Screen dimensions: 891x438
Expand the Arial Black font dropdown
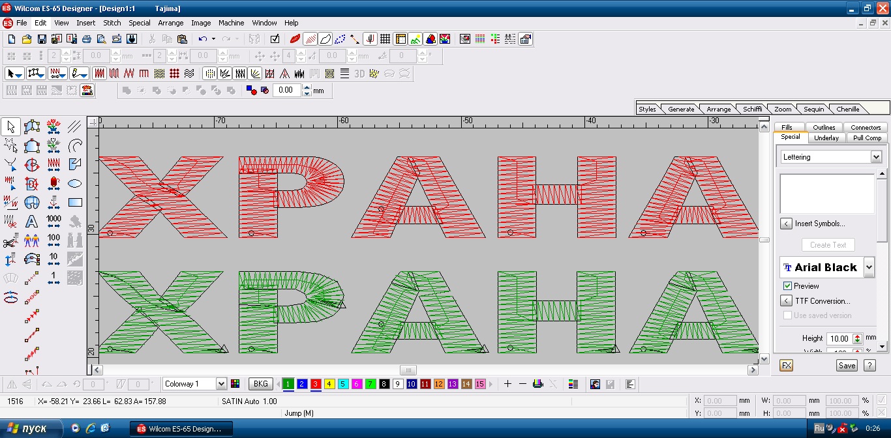pos(868,267)
